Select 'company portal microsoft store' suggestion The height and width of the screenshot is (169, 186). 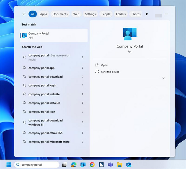pos(54,142)
